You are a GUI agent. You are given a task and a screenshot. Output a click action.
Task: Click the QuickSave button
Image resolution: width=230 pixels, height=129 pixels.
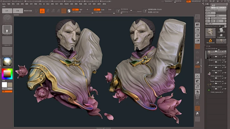click(168, 1)
